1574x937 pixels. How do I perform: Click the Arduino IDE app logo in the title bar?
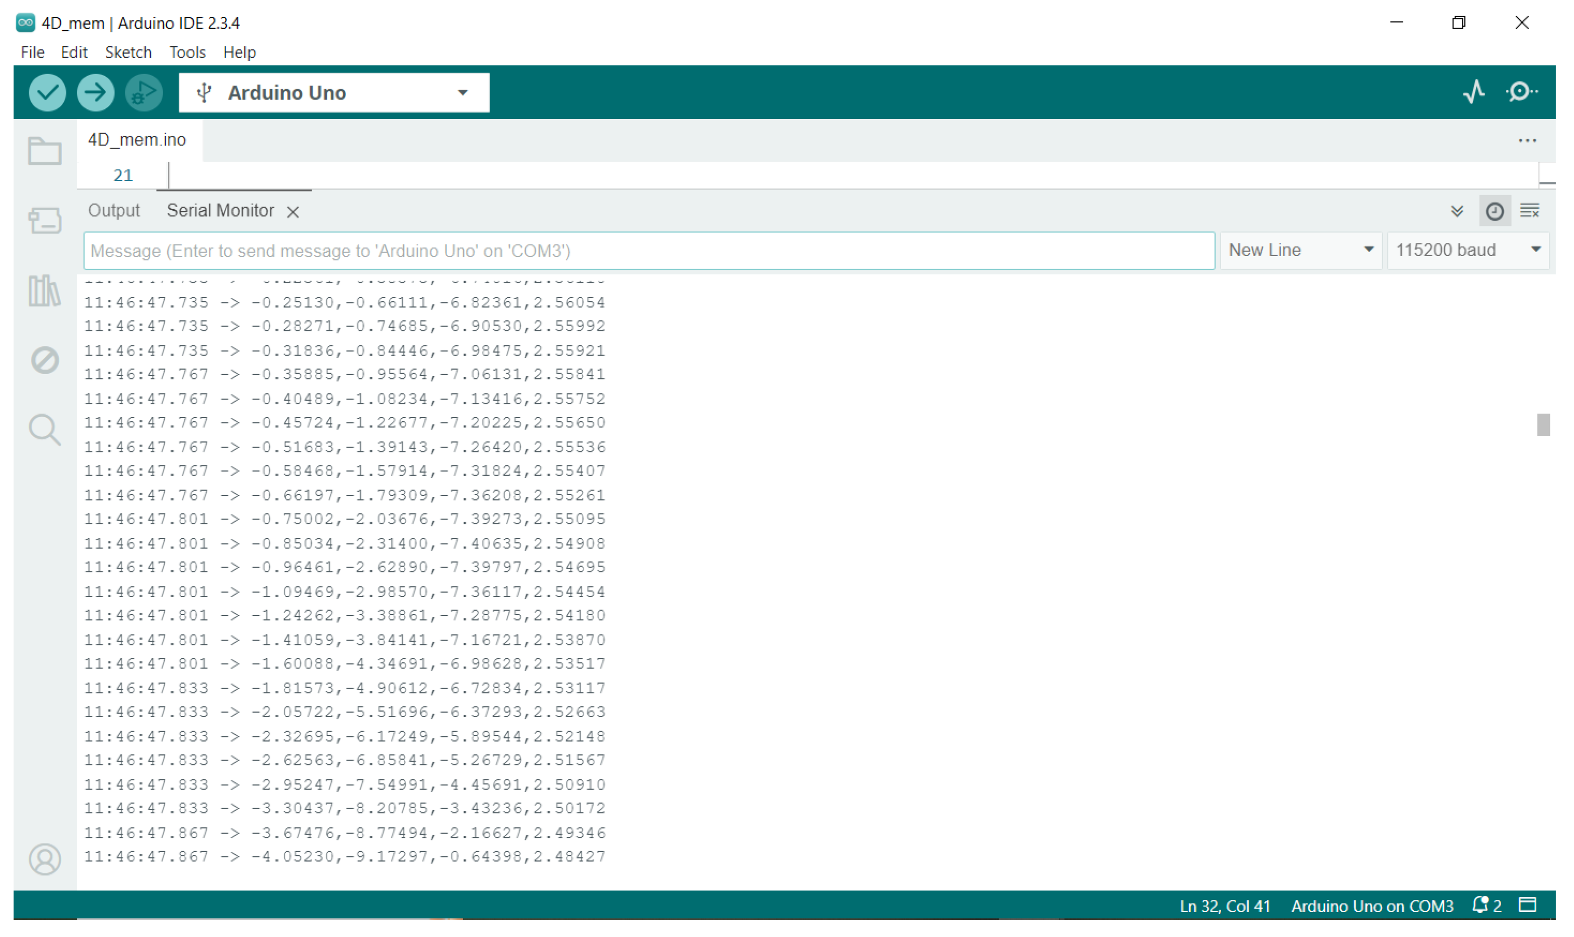25,23
